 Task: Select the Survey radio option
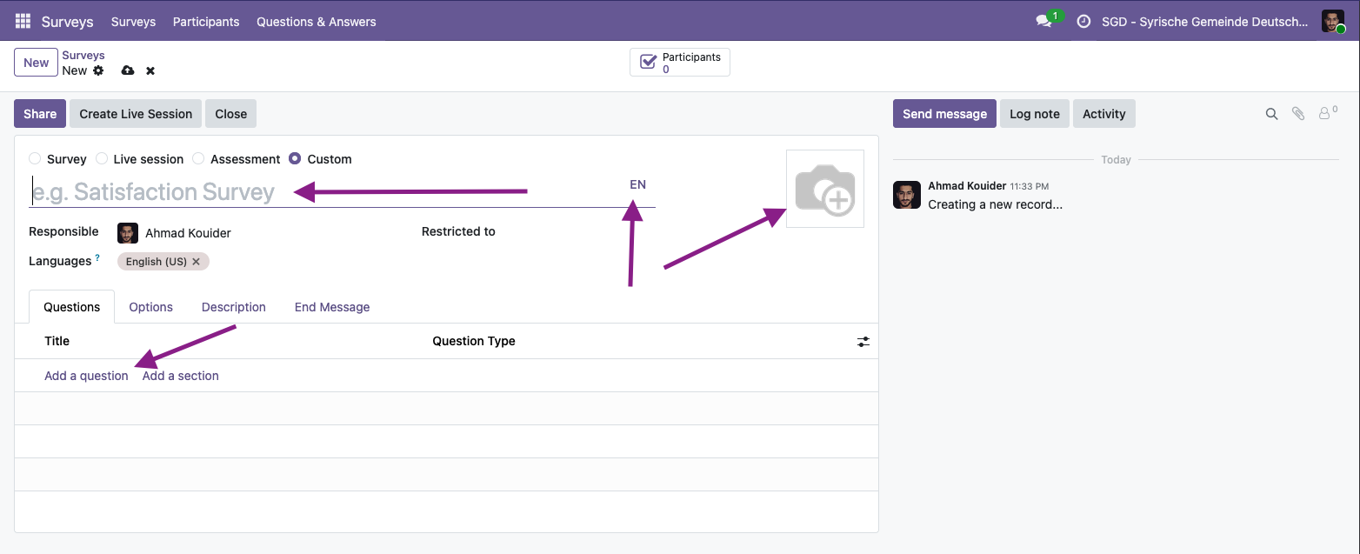(35, 159)
